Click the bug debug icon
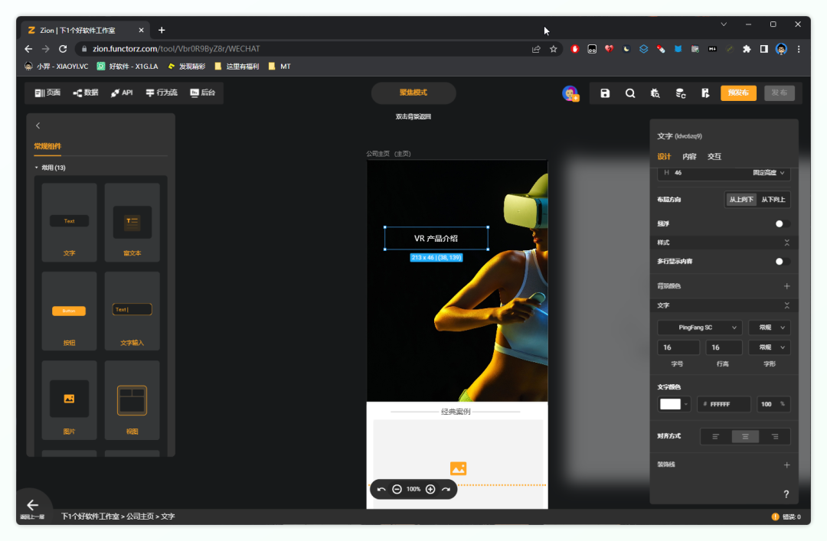The width and height of the screenshot is (827, 541). pos(655,93)
